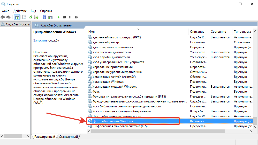
Task: Stop the service with the square icon
Action: pos(64,17)
